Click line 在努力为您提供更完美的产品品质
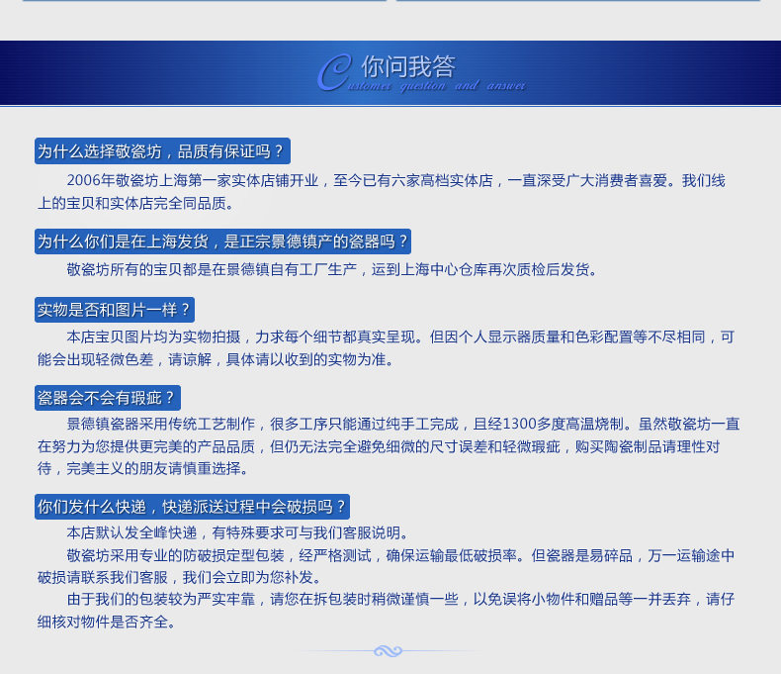 point(379,446)
